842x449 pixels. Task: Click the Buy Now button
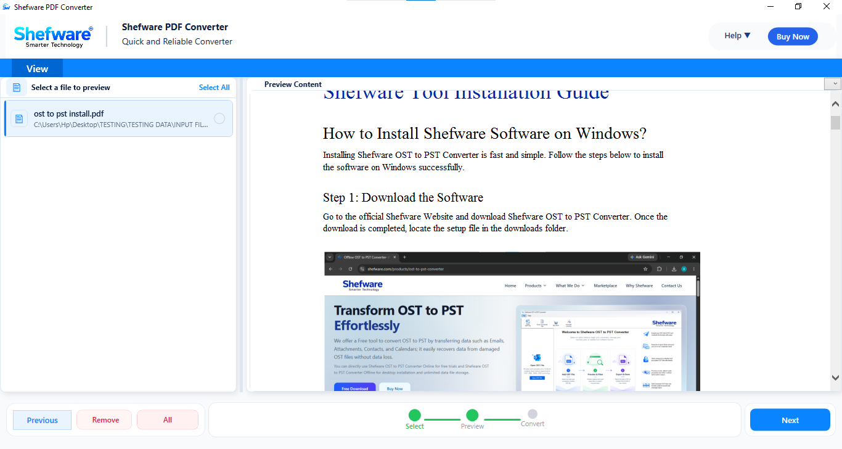(x=793, y=36)
